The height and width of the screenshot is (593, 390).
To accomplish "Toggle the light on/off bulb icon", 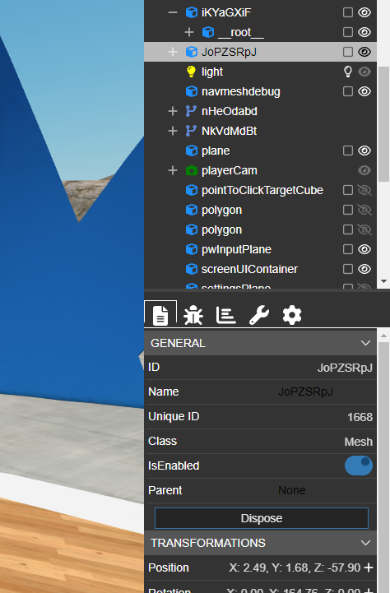I will pos(348,72).
